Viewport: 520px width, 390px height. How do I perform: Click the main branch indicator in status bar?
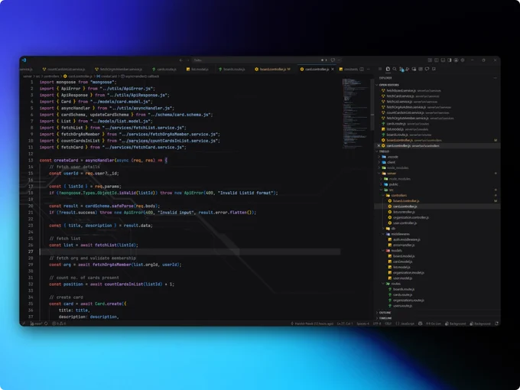36,323
